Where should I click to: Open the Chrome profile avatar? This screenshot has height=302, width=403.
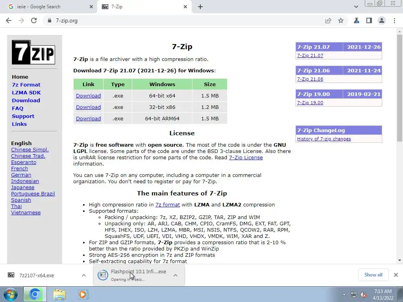[382, 20]
